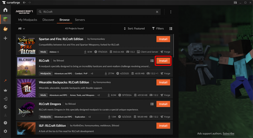Open the RLCraft modpack thumbnail

point(26,67)
